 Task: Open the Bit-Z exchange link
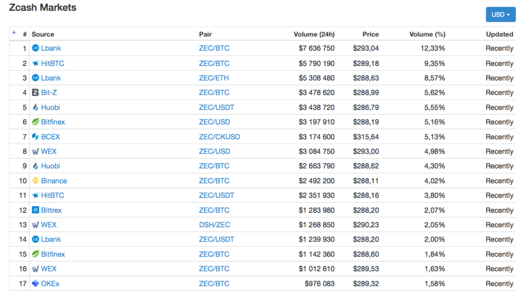click(x=49, y=92)
